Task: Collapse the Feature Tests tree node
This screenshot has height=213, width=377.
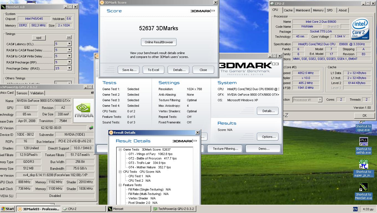Action: [x=121, y=185]
